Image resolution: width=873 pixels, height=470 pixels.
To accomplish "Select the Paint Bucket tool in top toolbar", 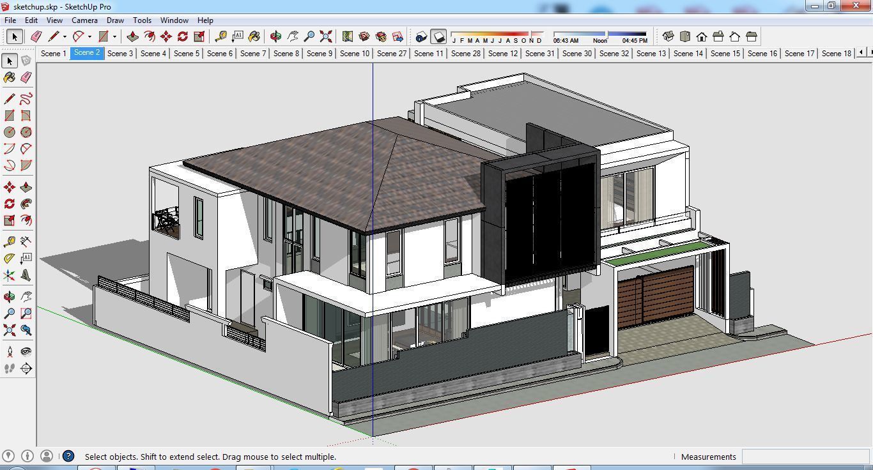I will 254,36.
